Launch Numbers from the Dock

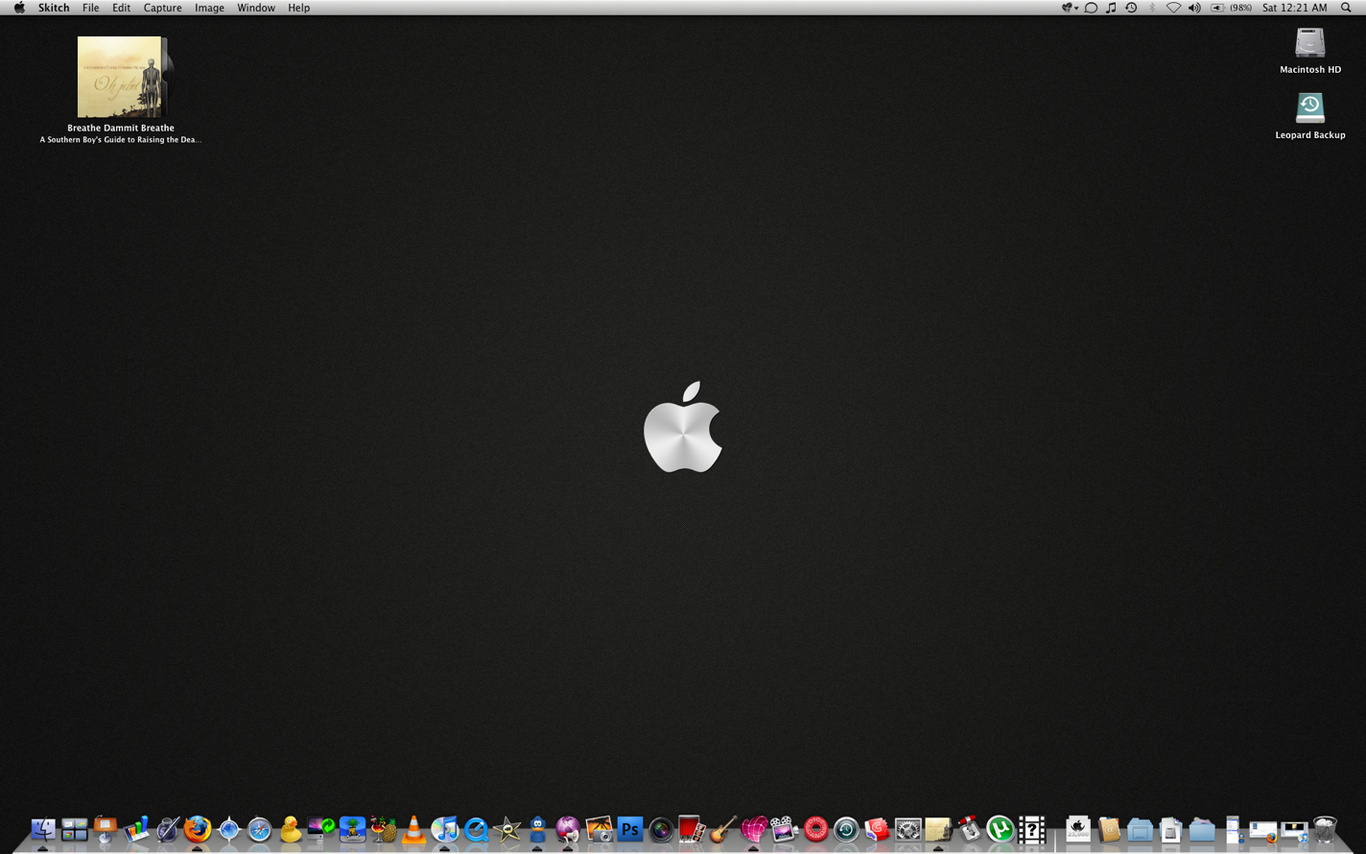(136, 829)
